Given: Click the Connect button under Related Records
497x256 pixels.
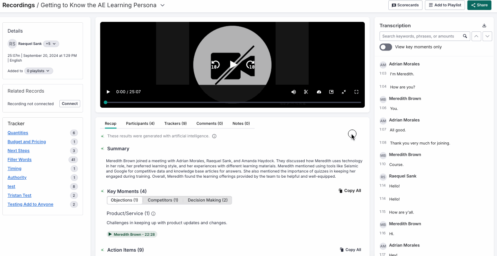Looking at the screenshot, I should [x=70, y=103].
